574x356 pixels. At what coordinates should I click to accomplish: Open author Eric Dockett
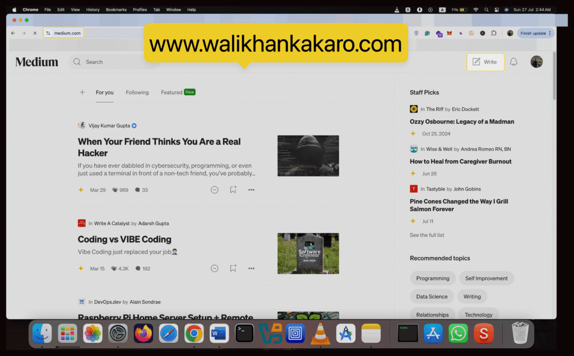click(465, 109)
